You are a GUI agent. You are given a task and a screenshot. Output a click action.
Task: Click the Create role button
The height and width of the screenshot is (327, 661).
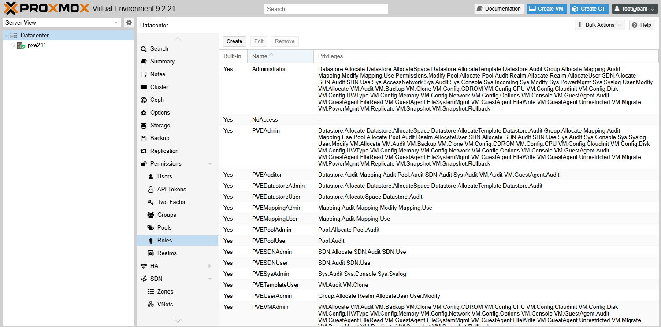tap(234, 41)
